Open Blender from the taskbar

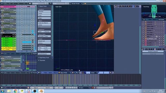(41, 91)
